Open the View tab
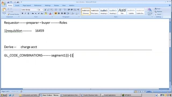 tap(64, 5)
